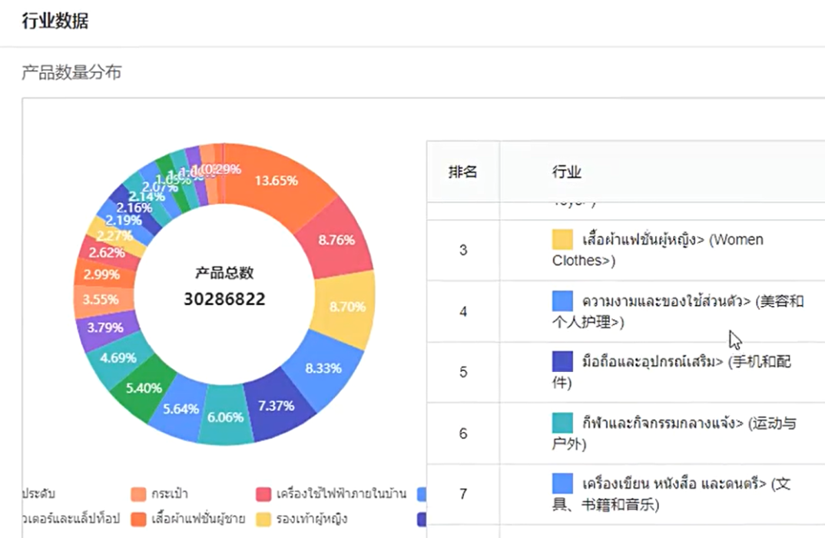This screenshot has width=825, height=538.
Task: Click the 产品总数 30286822 center label
Action: [224, 287]
